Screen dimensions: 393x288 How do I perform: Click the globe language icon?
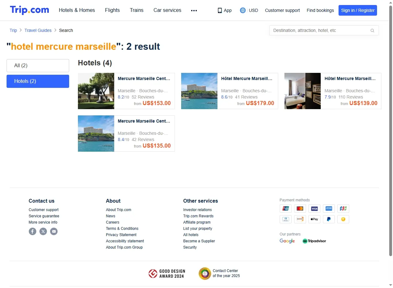tap(243, 10)
